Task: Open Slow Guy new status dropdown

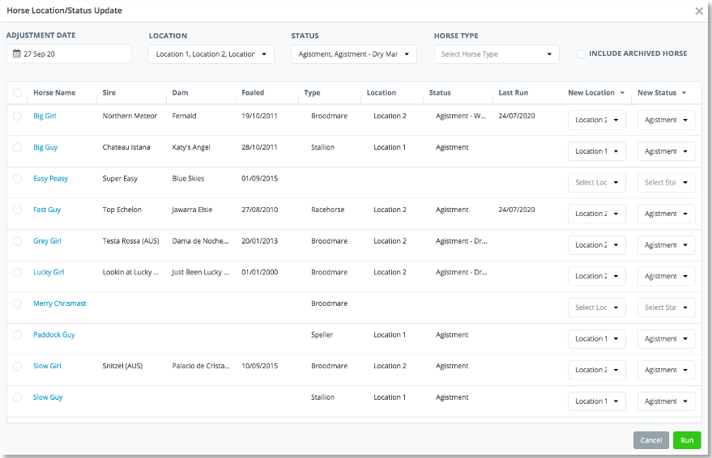Action: pos(666,402)
